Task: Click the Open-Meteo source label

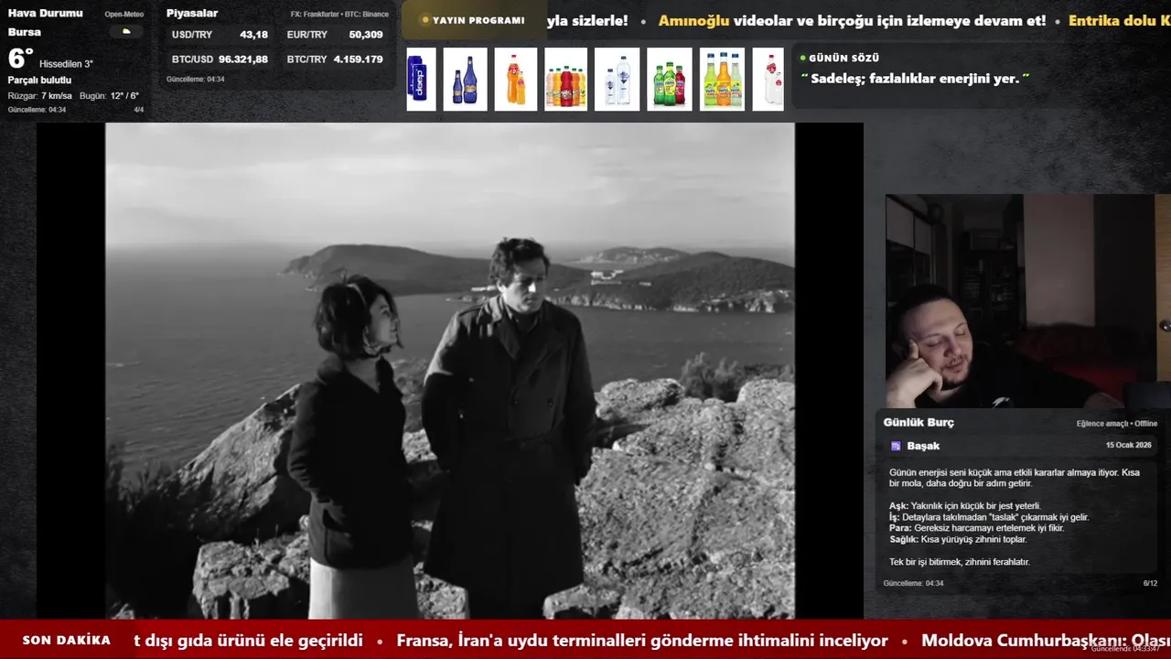Action: (124, 15)
